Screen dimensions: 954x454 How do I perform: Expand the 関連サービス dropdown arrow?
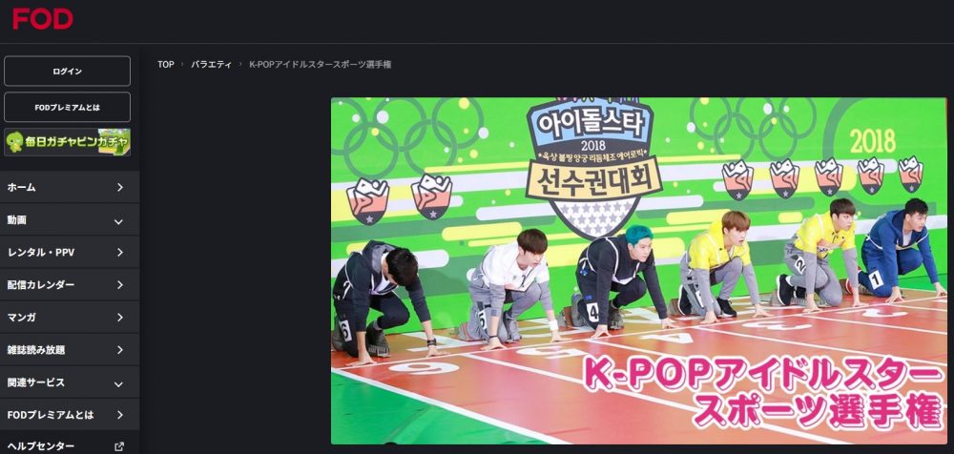pyautogui.click(x=118, y=383)
